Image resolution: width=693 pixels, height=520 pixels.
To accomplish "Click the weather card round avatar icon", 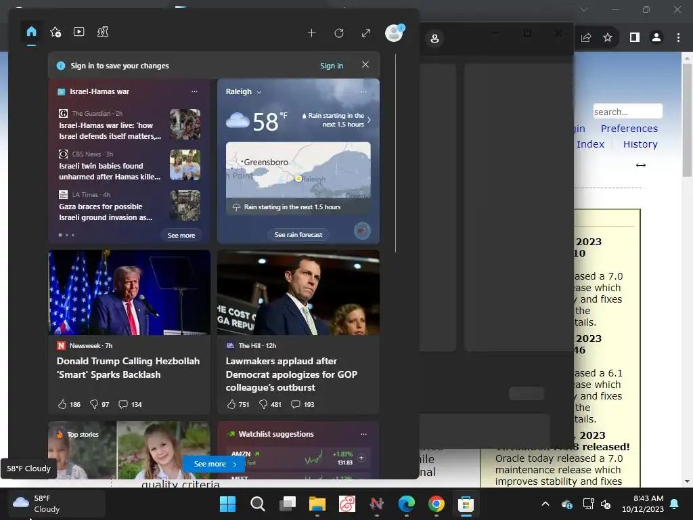I will (x=362, y=230).
